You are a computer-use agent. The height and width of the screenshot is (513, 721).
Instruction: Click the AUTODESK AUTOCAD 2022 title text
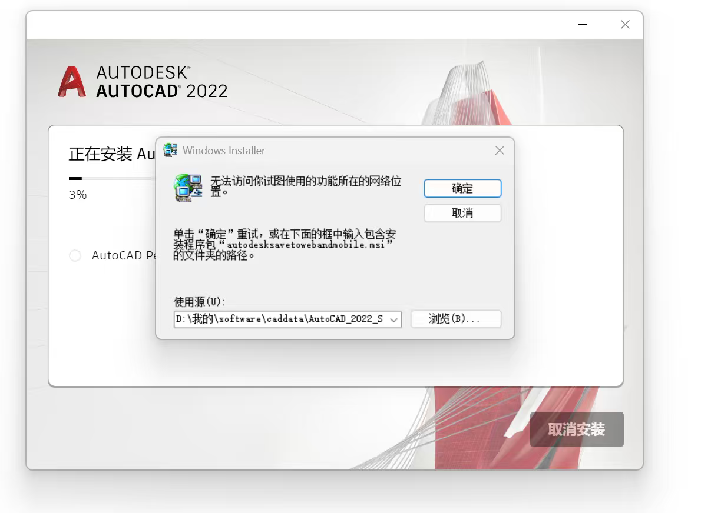click(162, 82)
